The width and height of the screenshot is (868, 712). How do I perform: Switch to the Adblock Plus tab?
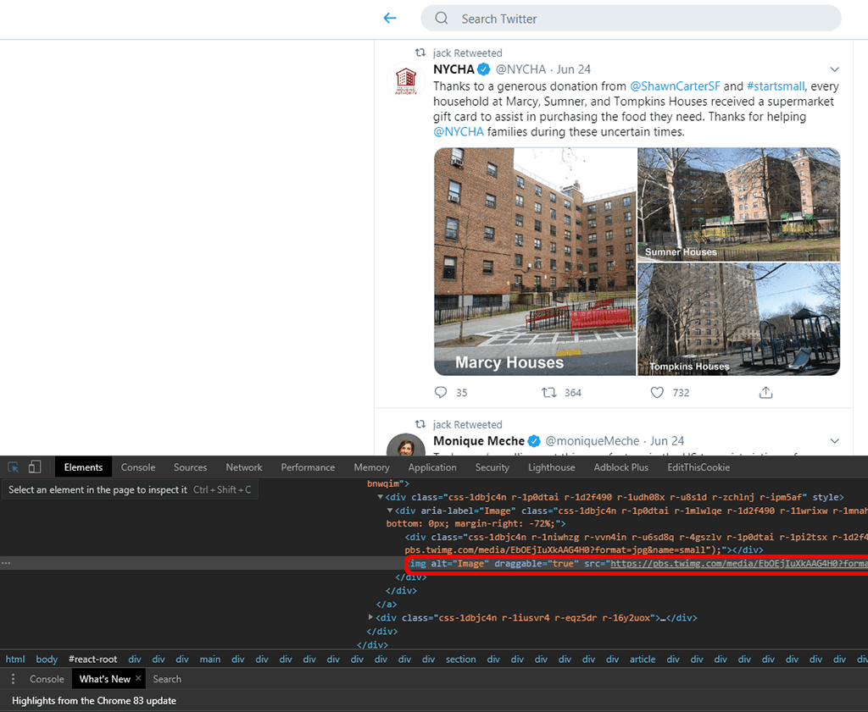(621, 467)
